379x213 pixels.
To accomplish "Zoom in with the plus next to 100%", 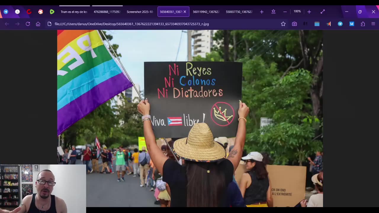I will (x=309, y=12).
